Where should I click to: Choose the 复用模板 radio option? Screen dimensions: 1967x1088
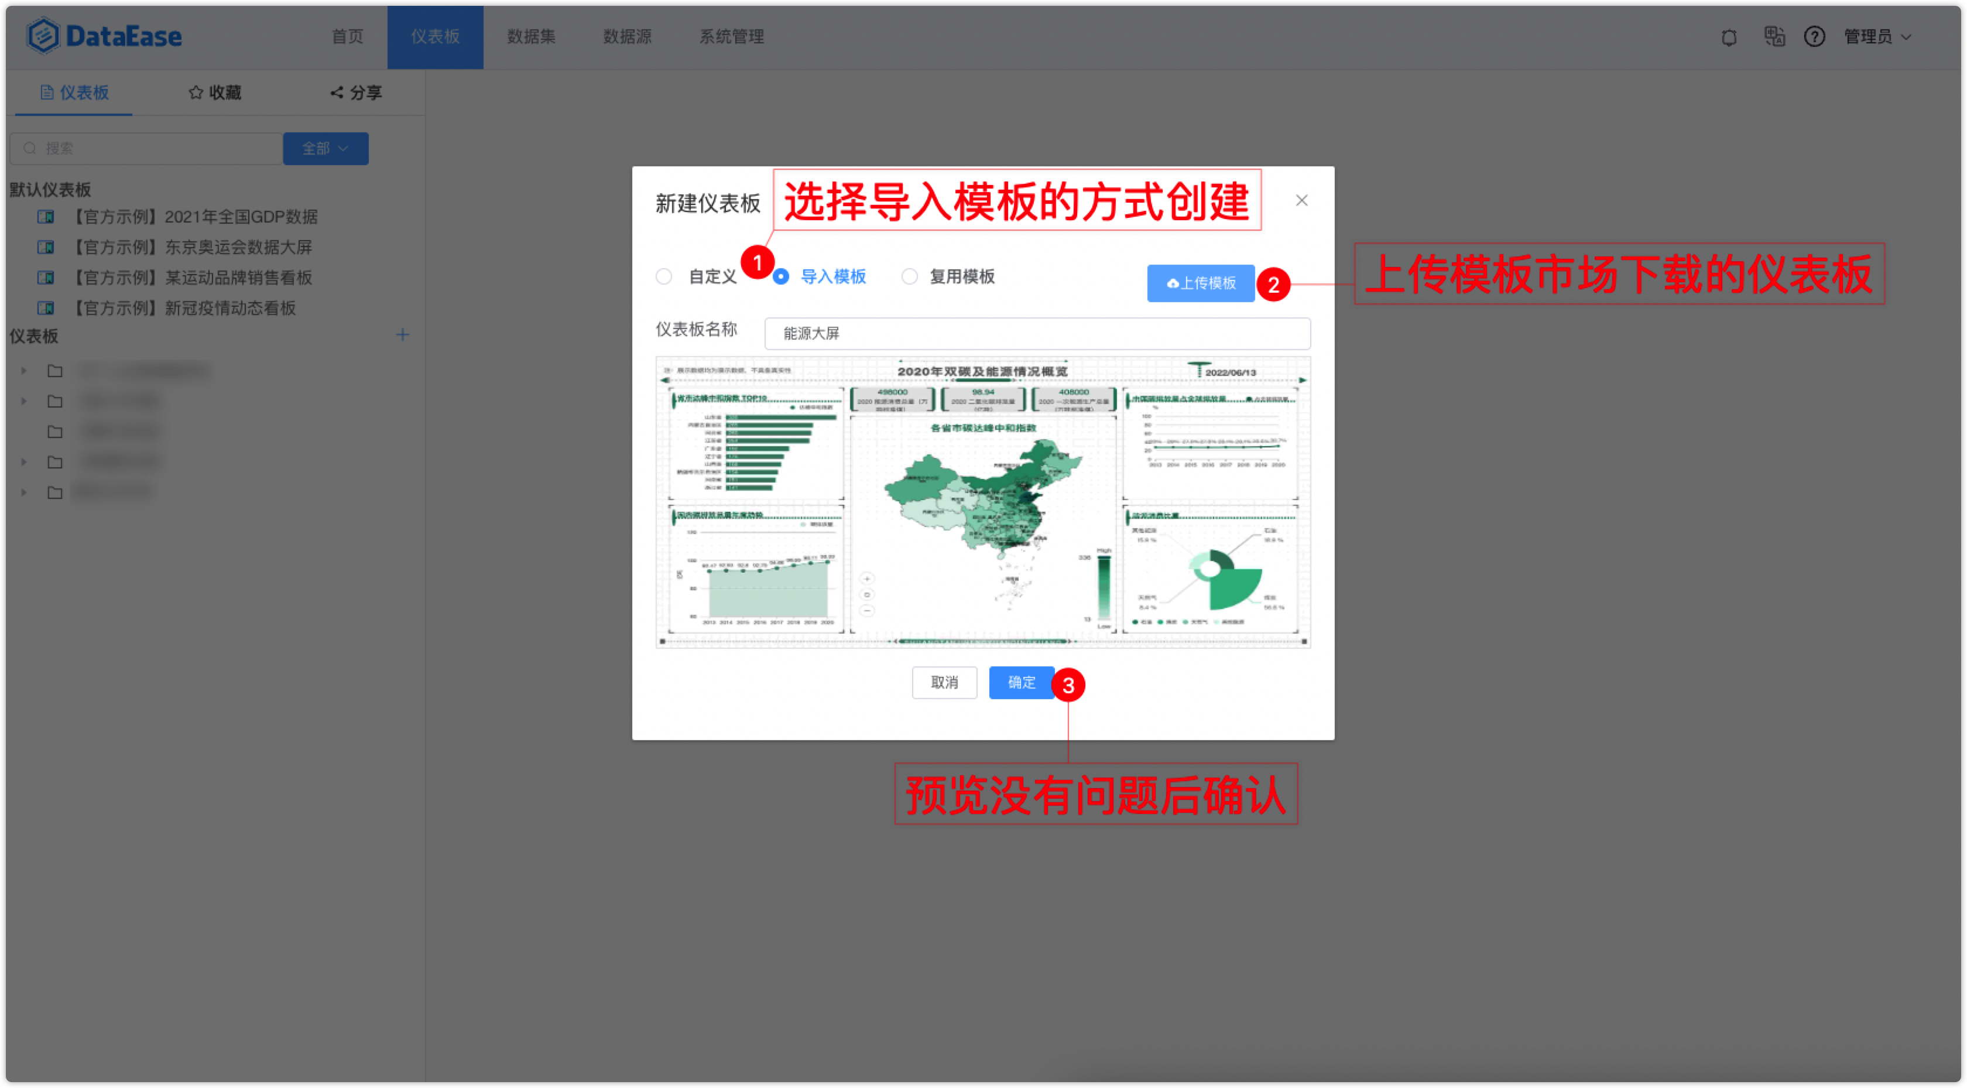pos(909,276)
